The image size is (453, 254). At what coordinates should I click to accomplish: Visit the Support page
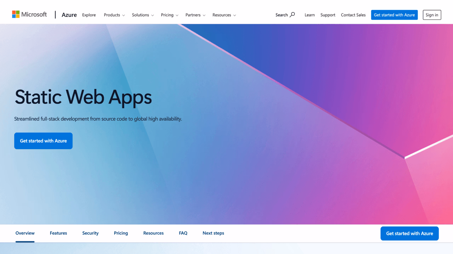coord(328,15)
